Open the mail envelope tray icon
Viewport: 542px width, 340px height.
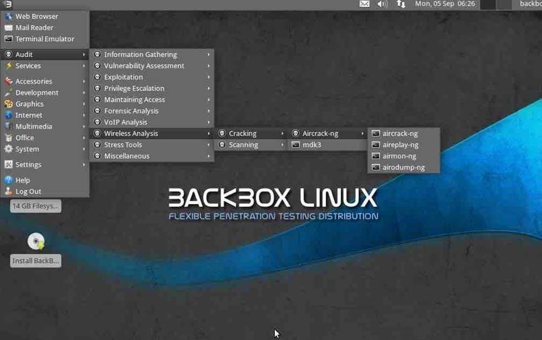pyautogui.click(x=364, y=4)
